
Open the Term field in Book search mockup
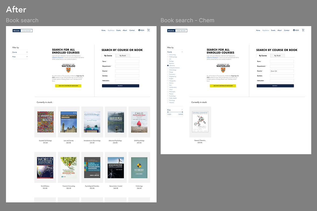pyautogui.click(x=127, y=61)
